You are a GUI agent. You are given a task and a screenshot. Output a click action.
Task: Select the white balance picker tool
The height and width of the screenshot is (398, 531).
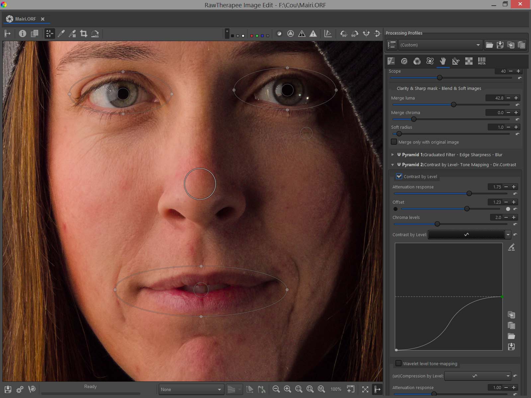coord(61,33)
